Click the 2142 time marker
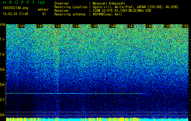The height and width of the screenshot is (121, 191). [39, 26]
